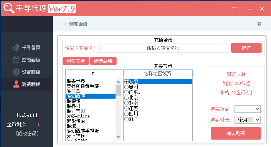Select 魅影传说 in game list
Image resolution: width=271 pixels, height=147 pixels.
point(91,121)
